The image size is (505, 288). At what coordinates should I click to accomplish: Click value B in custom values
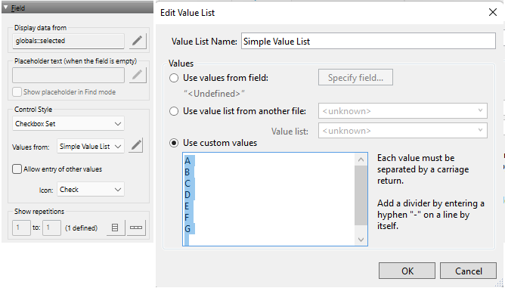coord(187,172)
